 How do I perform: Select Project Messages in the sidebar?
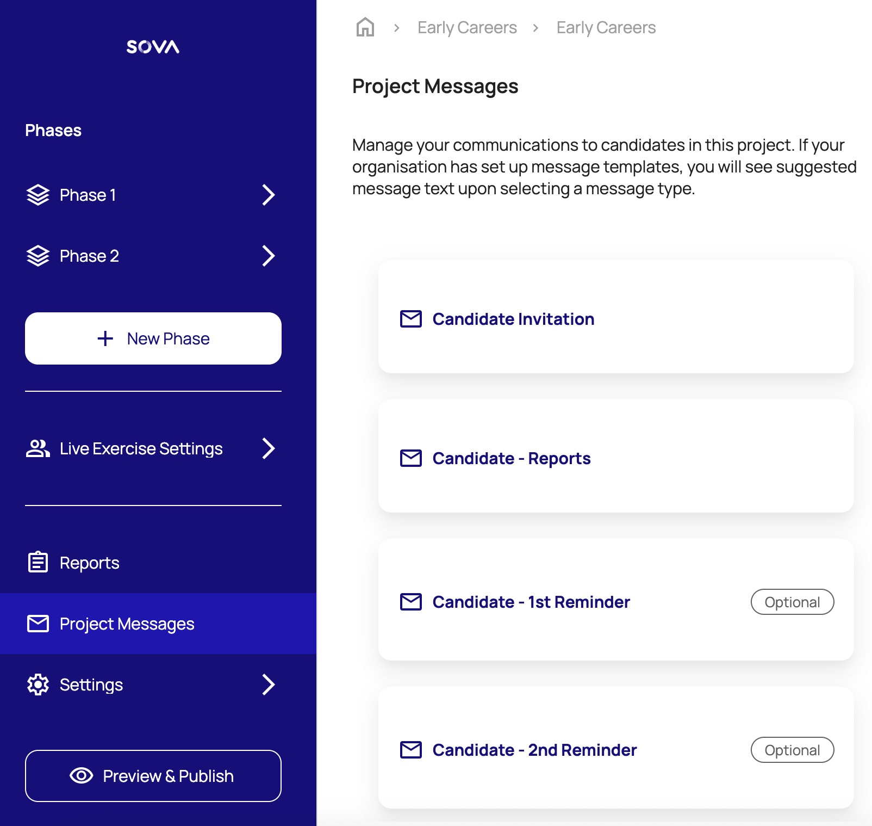click(127, 624)
